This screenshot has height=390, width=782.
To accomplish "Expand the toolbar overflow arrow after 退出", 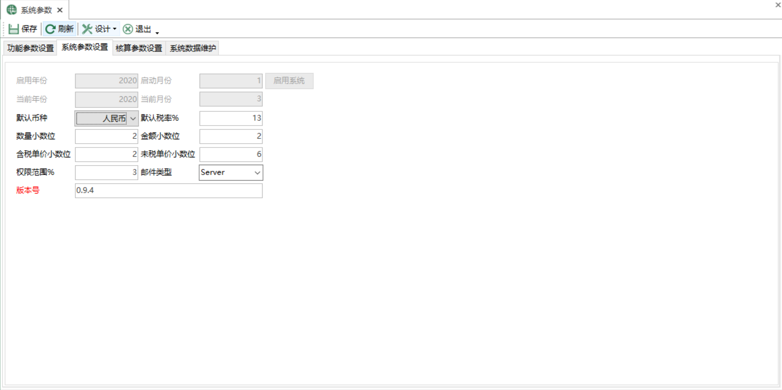I will pos(157,32).
